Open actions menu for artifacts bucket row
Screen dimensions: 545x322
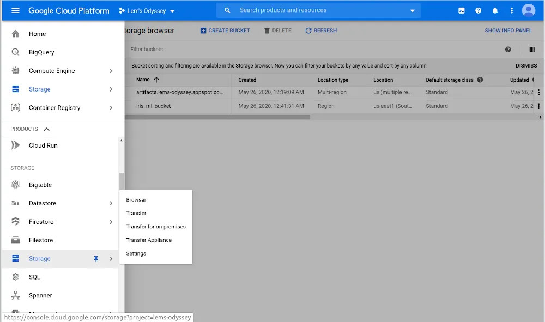point(538,92)
